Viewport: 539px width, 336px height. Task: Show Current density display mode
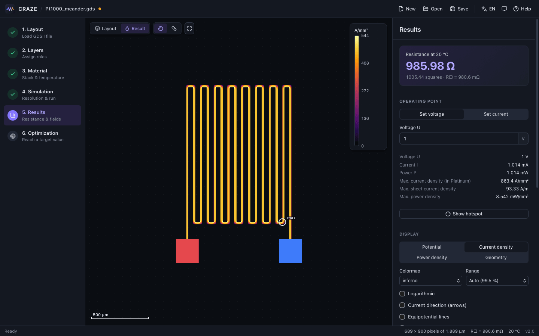click(x=496, y=247)
